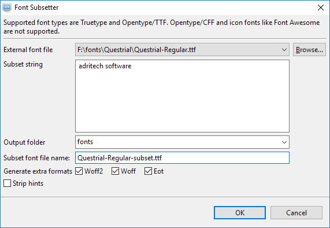The width and height of the screenshot is (330, 228).
Task: Toggle the Woff format checkbox
Action: pos(116,171)
